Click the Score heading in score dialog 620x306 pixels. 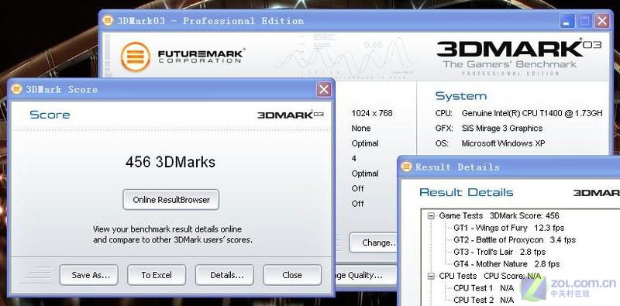point(50,115)
